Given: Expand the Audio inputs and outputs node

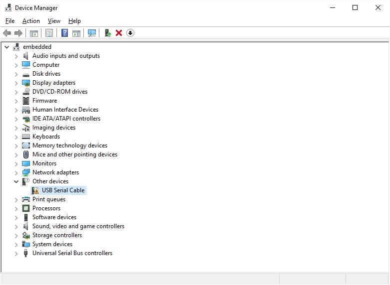Looking at the screenshot, I should [x=16, y=56].
